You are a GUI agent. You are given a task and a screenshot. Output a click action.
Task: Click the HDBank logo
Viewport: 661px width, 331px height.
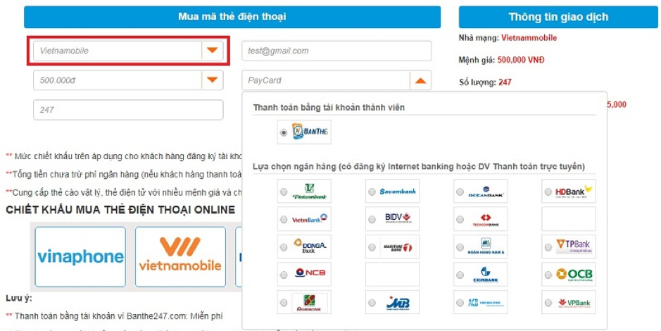575,192
